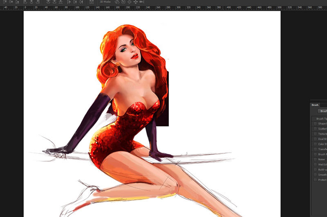Image resolution: width=327 pixels, height=217 pixels.
Task: Enable the Brush Pose checkbox
Action: click(315, 154)
